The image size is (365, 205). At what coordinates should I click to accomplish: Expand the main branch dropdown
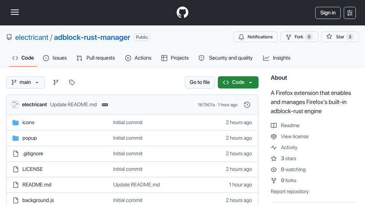25,82
